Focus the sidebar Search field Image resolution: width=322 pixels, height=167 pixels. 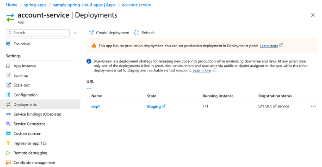click(x=38, y=33)
